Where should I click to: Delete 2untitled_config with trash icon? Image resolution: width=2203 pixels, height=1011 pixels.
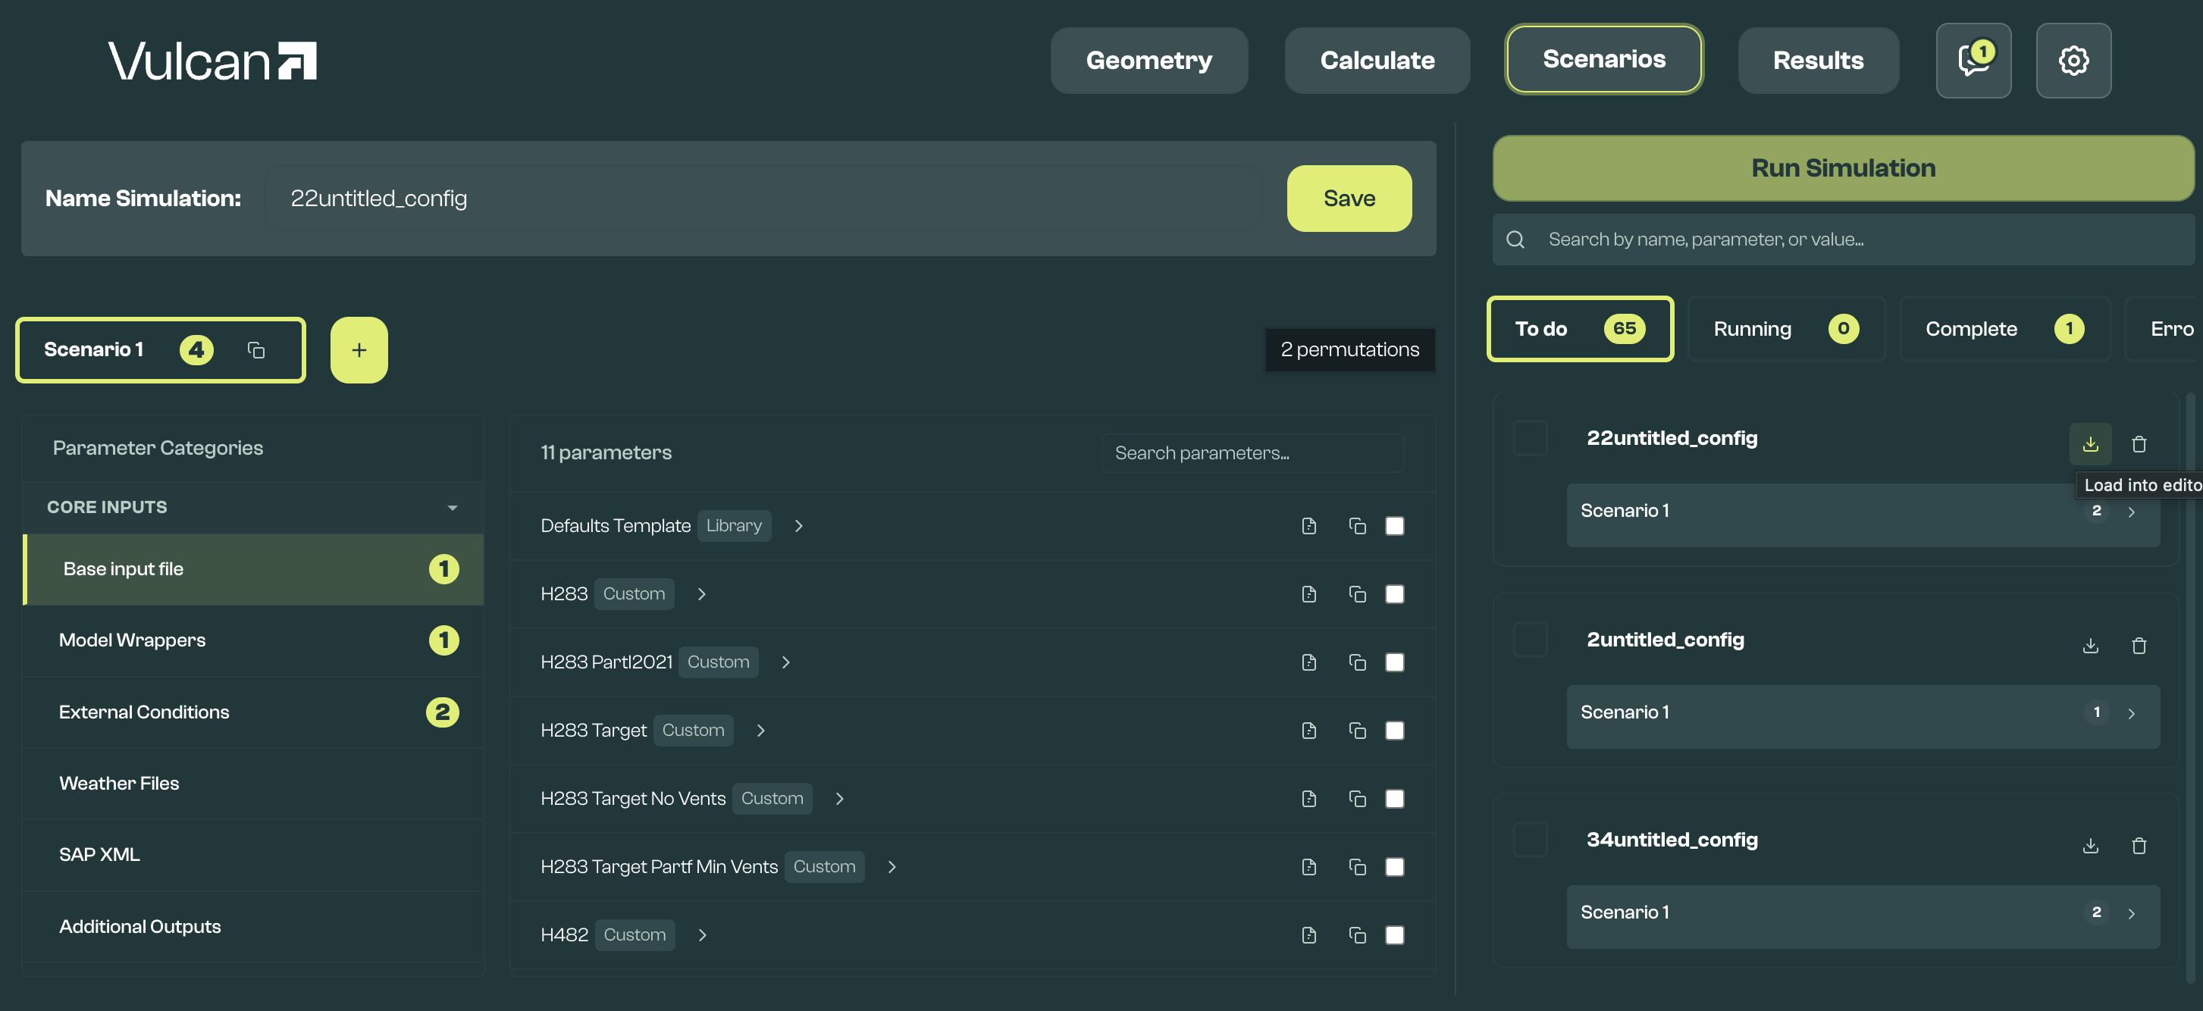(x=2139, y=645)
